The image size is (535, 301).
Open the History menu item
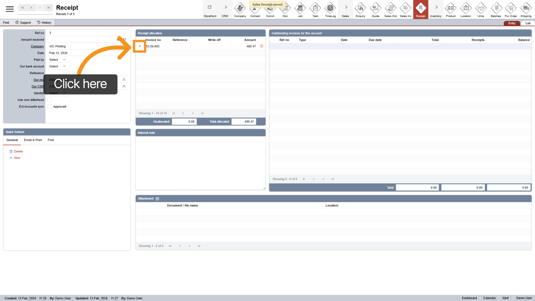pos(44,23)
